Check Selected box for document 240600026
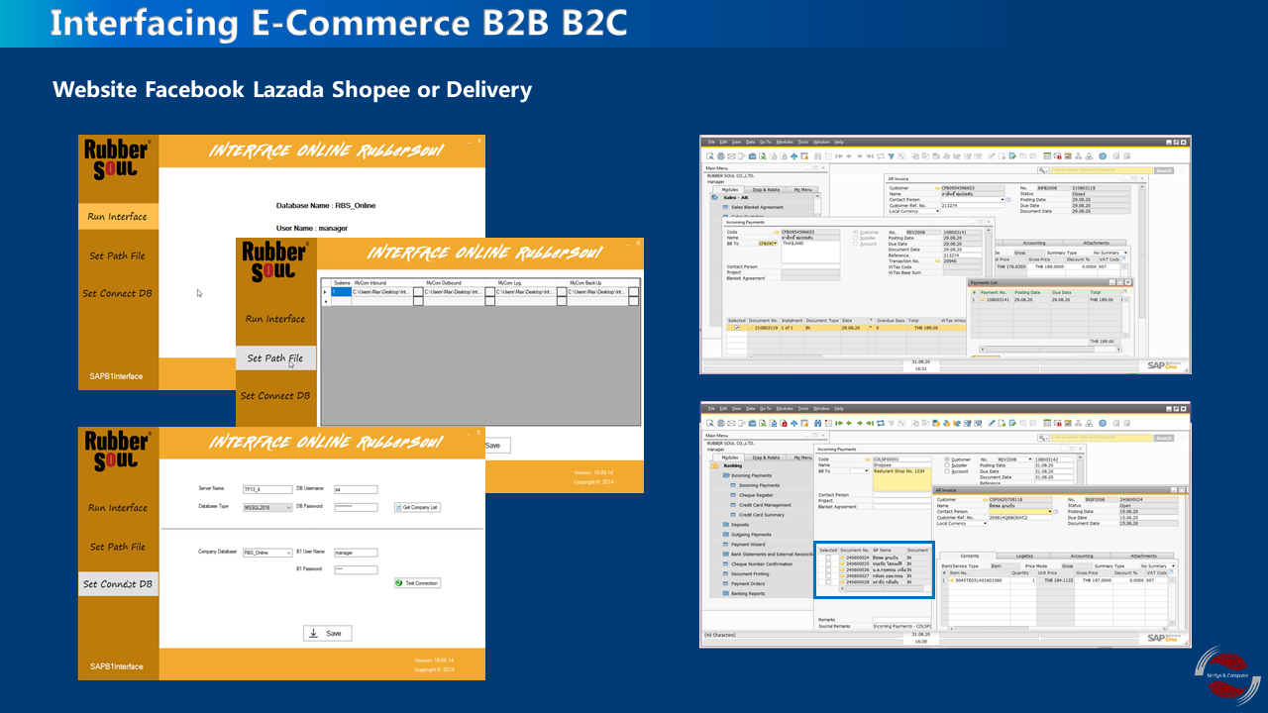 828,569
